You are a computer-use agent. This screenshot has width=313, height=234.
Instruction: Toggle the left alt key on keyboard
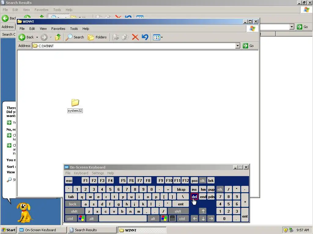point(92,218)
